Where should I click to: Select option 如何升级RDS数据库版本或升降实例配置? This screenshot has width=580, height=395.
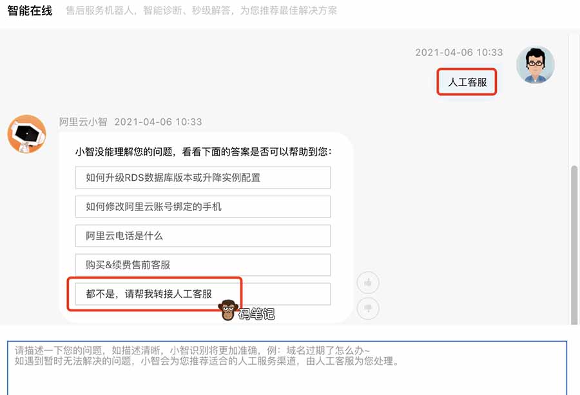(202, 178)
